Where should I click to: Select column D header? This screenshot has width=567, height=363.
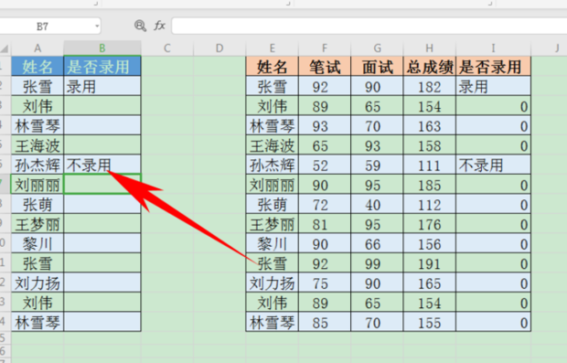(x=219, y=48)
